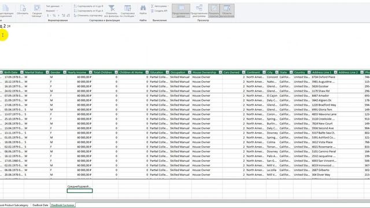This screenshot has height=208, width=370.
Task: Open the Gender column filter dropdown
Action: tap(64, 72)
